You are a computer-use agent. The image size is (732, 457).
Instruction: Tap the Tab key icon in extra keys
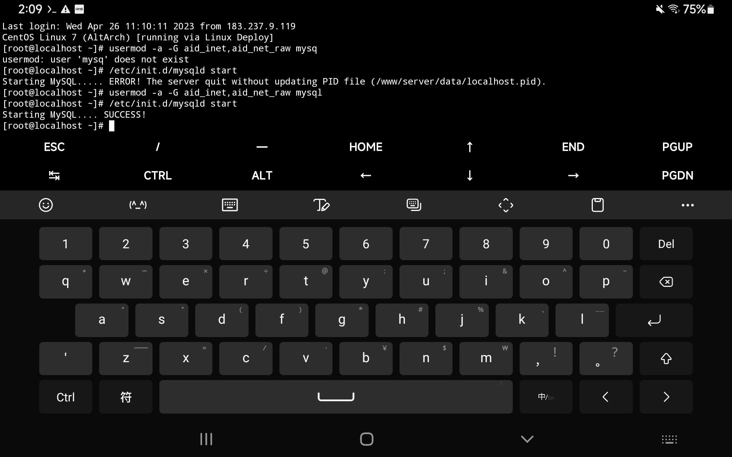pos(54,176)
